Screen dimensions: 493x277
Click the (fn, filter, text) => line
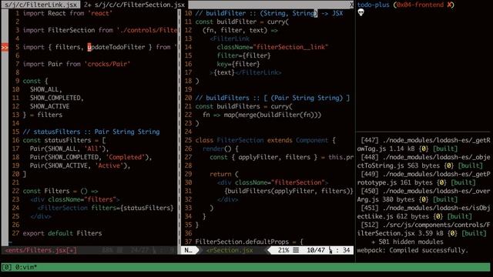(240, 31)
